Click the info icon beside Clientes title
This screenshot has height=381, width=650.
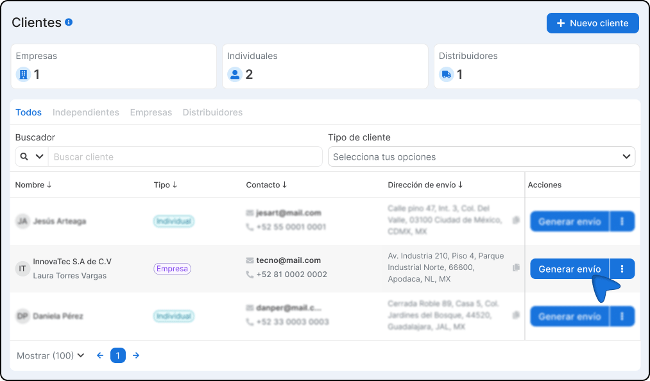coord(69,22)
